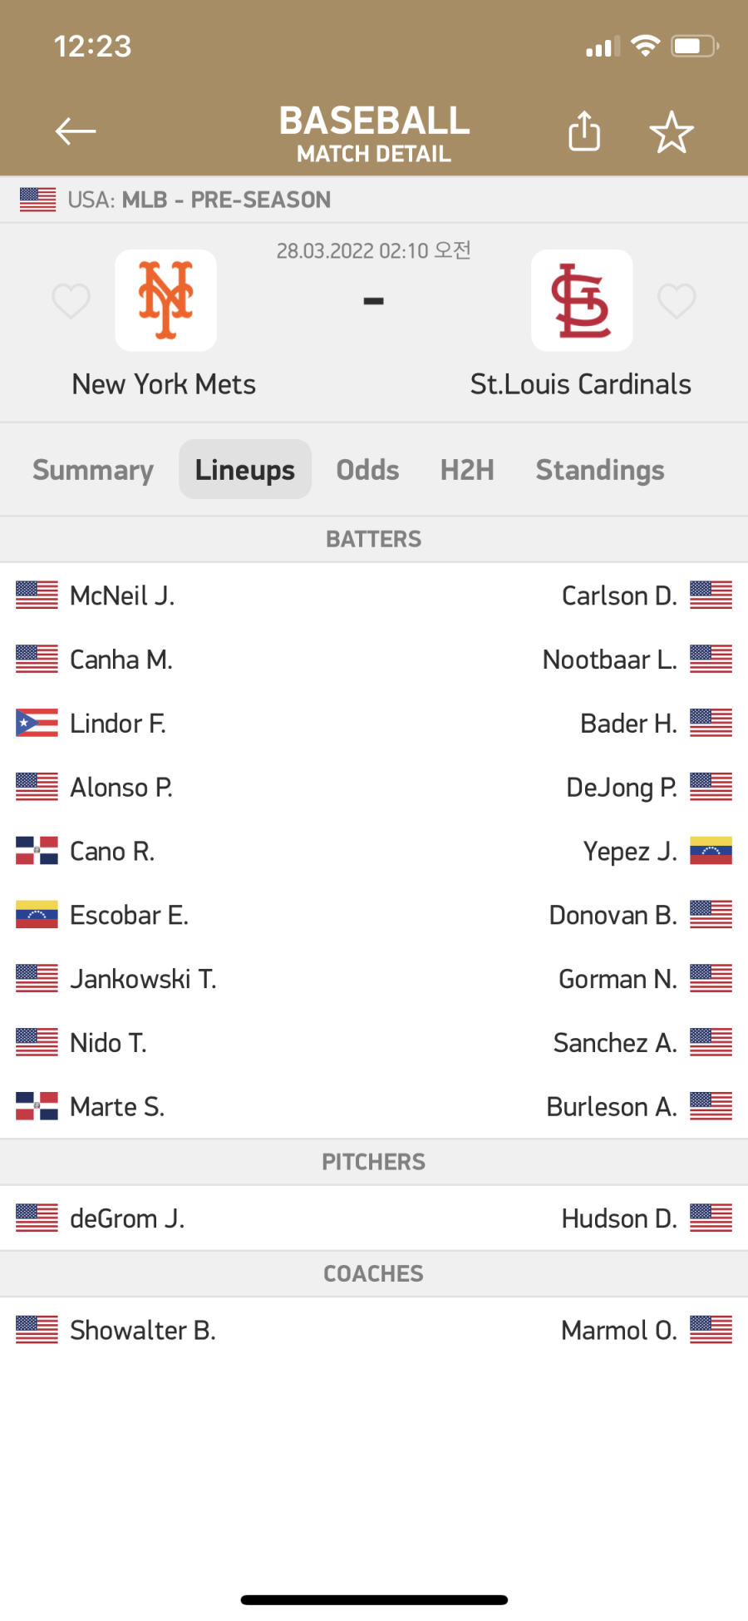Open batter Yepez J. profile
Viewport: 748px width, 1621px height.
pos(630,852)
